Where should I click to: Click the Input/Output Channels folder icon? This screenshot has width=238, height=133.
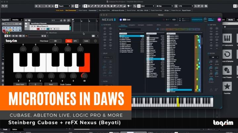(x=26, y=24)
